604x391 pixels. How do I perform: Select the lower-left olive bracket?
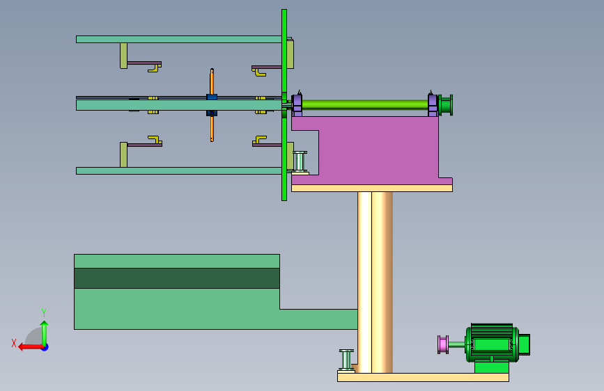pos(123,154)
